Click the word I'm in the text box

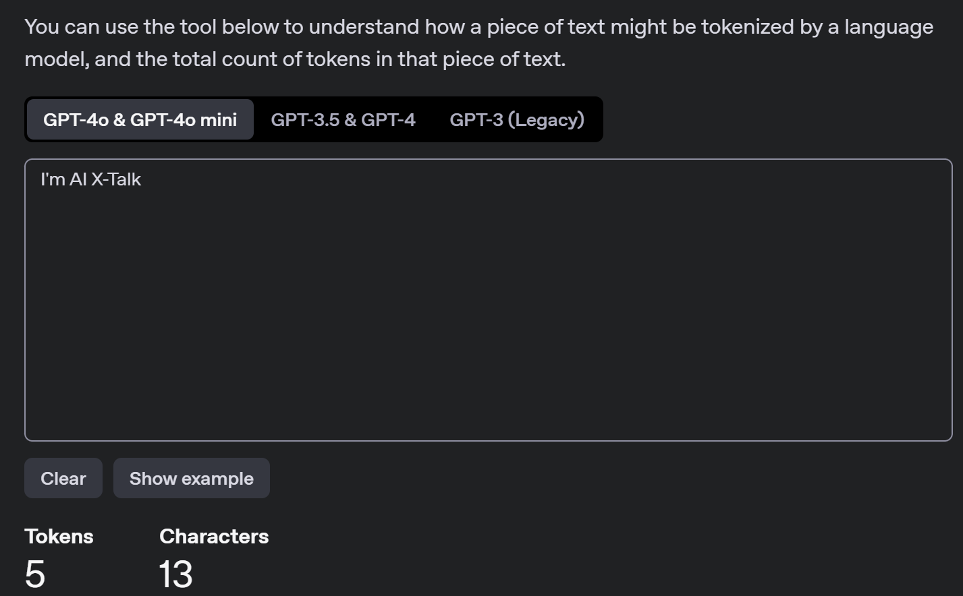point(53,179)
